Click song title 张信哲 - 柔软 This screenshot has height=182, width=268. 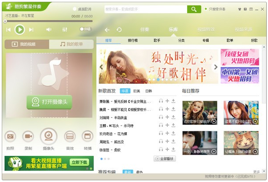click(x=110, y=150)
